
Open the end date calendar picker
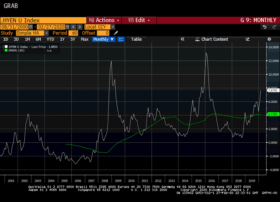pos(67,27)
